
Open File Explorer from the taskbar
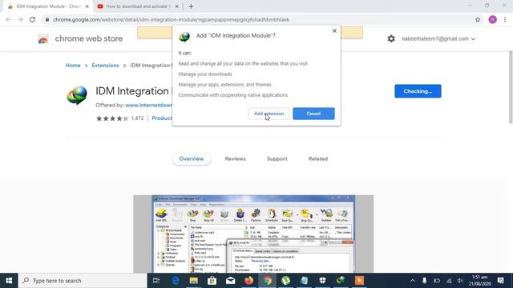[x=194, y=281]
